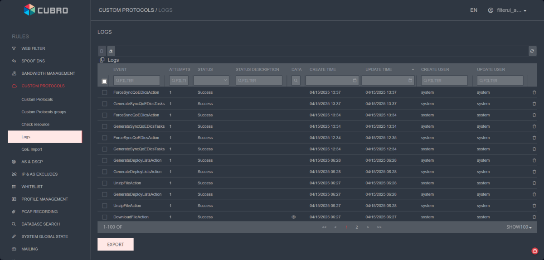The width and height of the screenshot is (544, 260).
Task: View data of the DownloadFileAction row
Action: pyautogui.click(x=293, y=217)
